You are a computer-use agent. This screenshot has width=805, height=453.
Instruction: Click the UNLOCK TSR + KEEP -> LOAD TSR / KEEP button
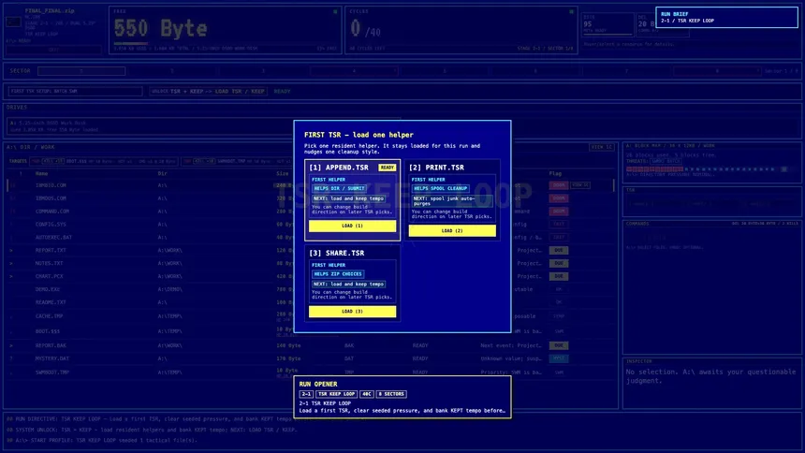[209, 92]
